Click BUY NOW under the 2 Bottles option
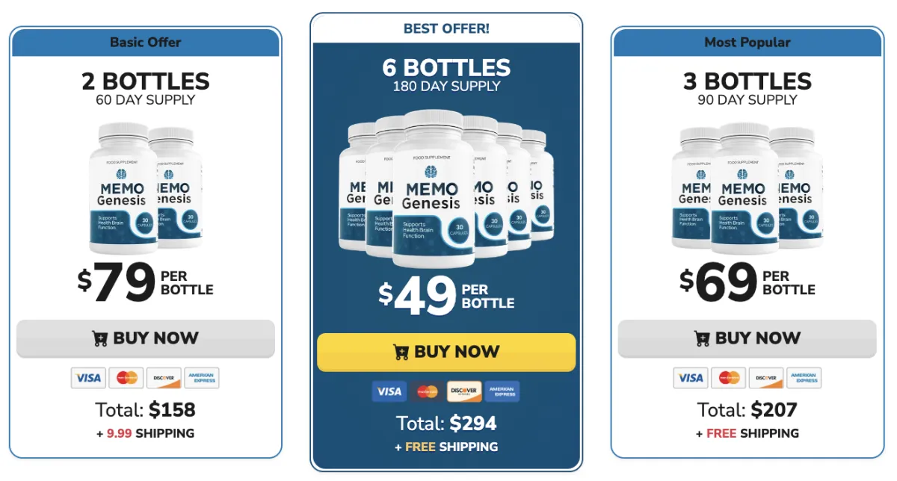The height and width of the screenshot is (481, 897). pyautogui.click(x=145, y=338)
